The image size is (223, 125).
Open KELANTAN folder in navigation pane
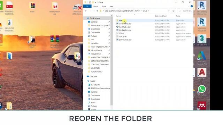pyautogui.click(x=95, y=68)
